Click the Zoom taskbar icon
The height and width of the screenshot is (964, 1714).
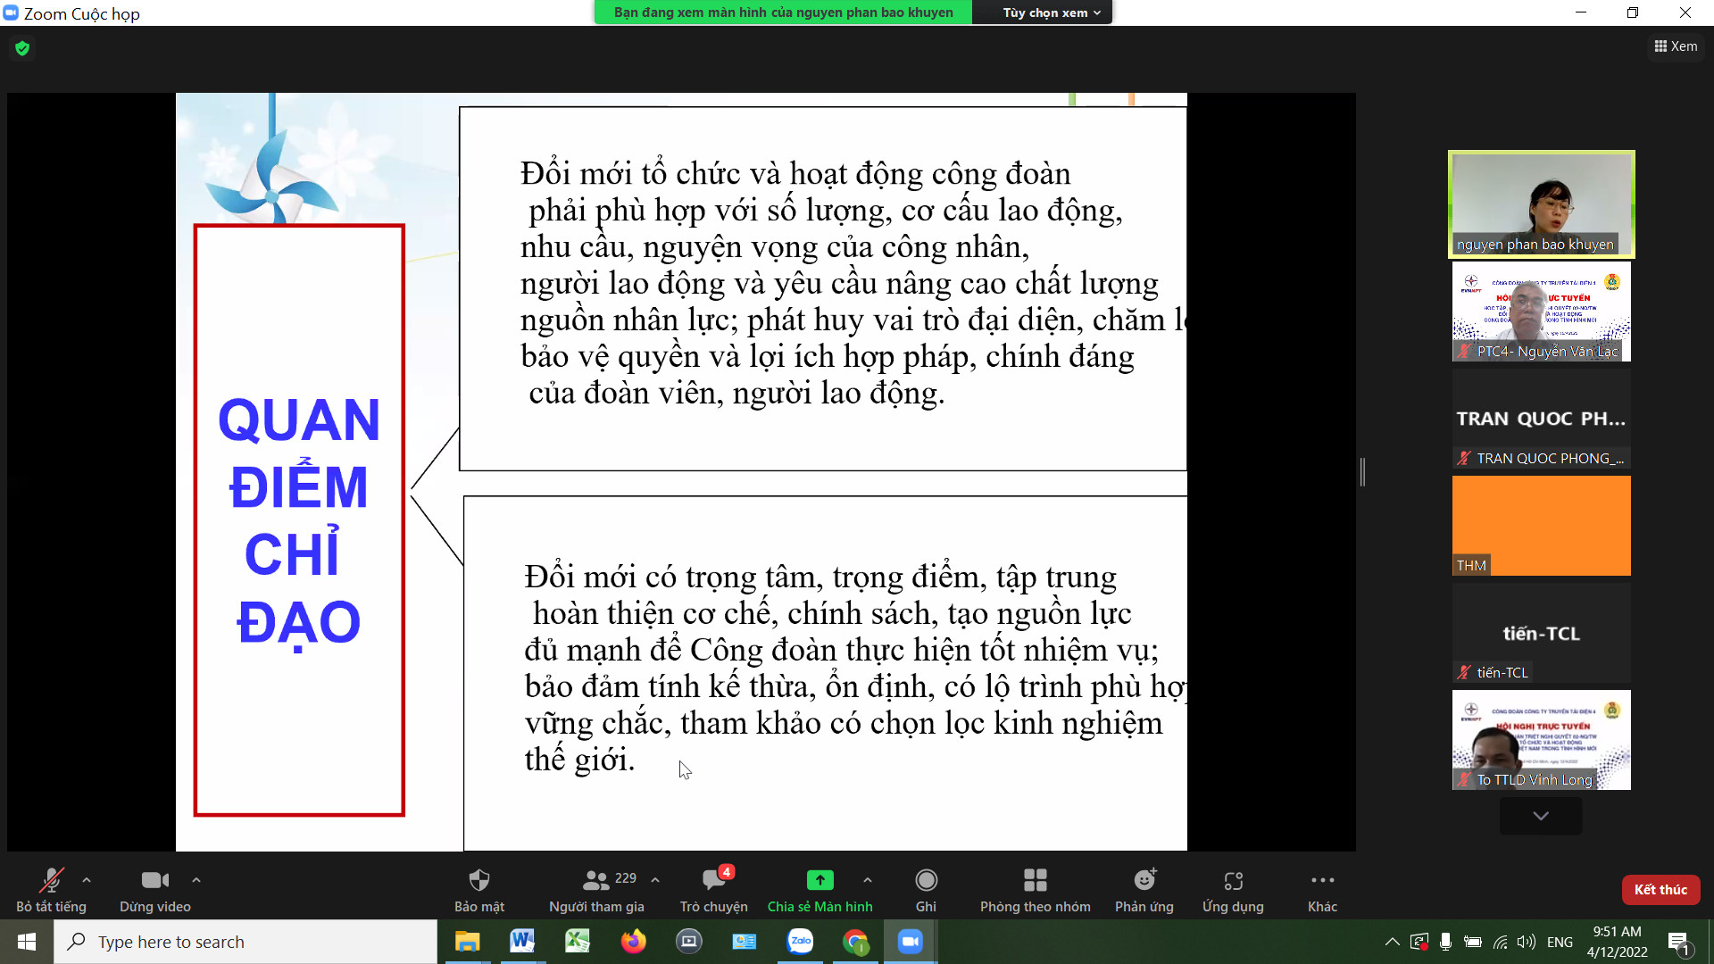pyautogui.click(x=910, y=942)
